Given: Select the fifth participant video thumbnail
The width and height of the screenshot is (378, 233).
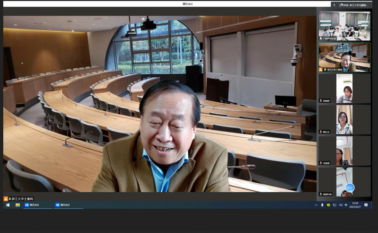Looking at the screenshot, I should click(344, 151).
